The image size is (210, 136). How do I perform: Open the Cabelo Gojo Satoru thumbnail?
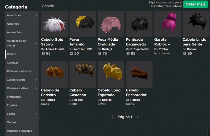(54, 24)
